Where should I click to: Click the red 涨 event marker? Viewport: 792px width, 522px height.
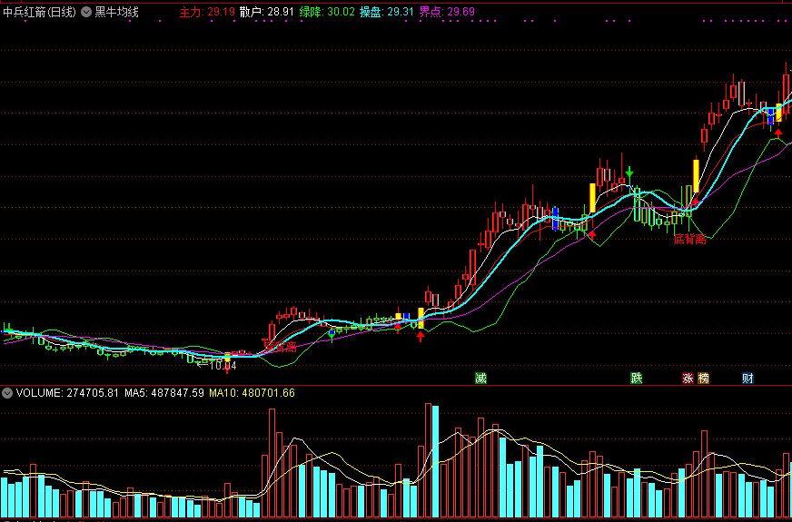click(688, 379)
